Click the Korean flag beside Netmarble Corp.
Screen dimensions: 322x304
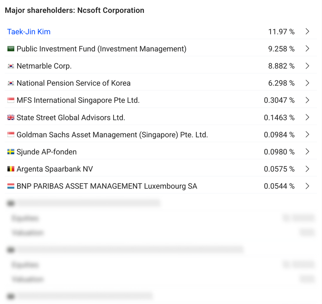tap(11, 66)
